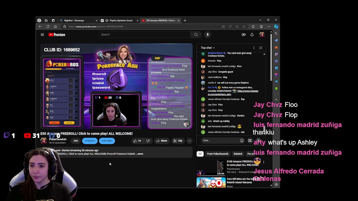Screen dimensions: 358x201
Task: Click the stream title text below player
Action: (x=86, y=134)
